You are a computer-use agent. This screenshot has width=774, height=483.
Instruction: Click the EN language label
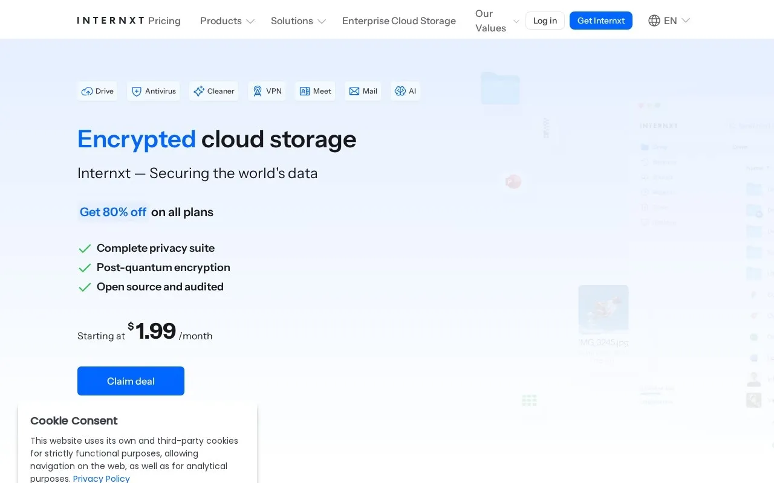671,21
